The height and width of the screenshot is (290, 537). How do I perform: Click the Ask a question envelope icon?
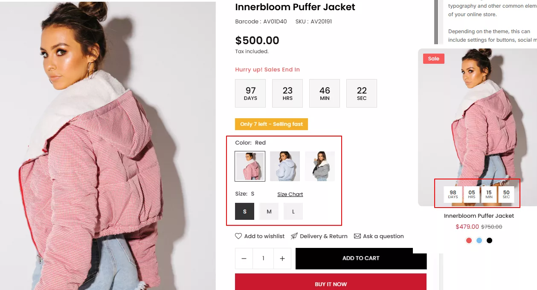357,236
